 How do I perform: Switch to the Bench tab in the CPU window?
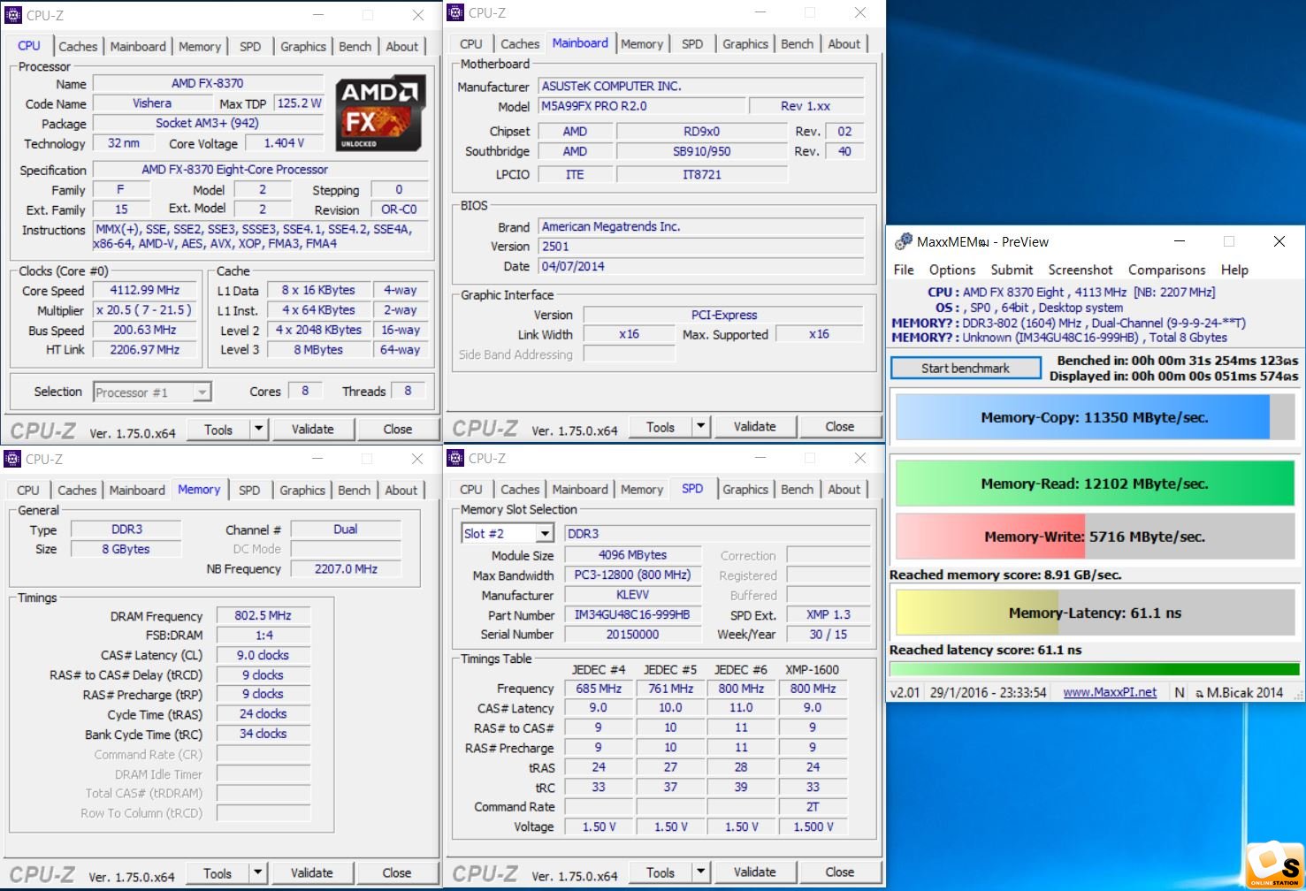tap(355, 46)
